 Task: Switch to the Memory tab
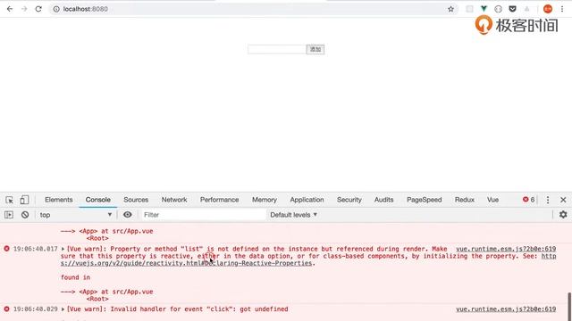(265, 200)
